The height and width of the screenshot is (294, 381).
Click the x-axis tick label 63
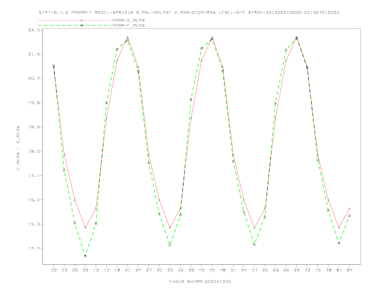(x=276, y=270)
